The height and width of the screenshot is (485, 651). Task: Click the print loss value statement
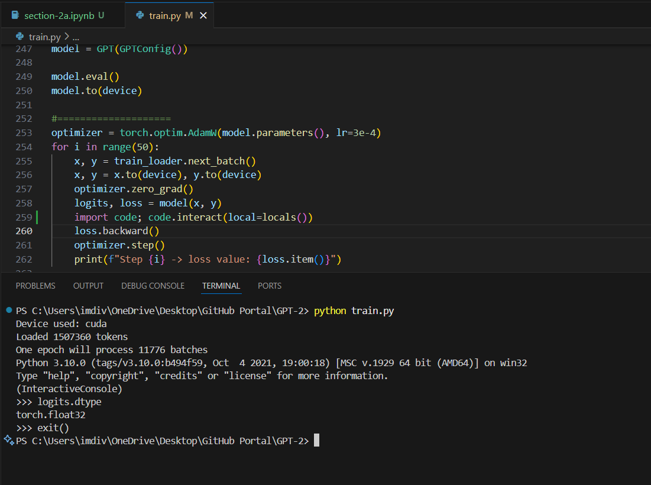[208, 259]
